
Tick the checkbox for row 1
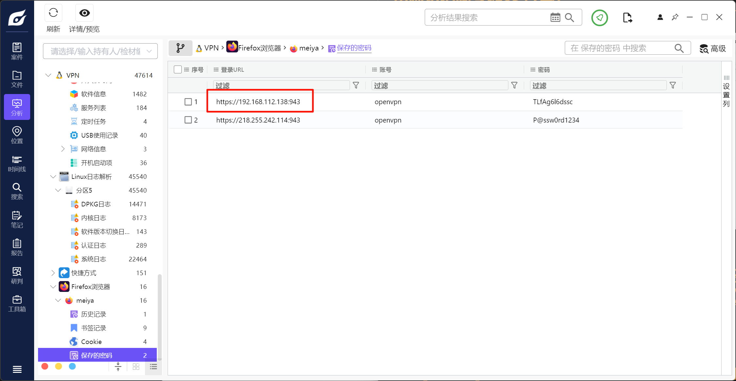[188, 102]
